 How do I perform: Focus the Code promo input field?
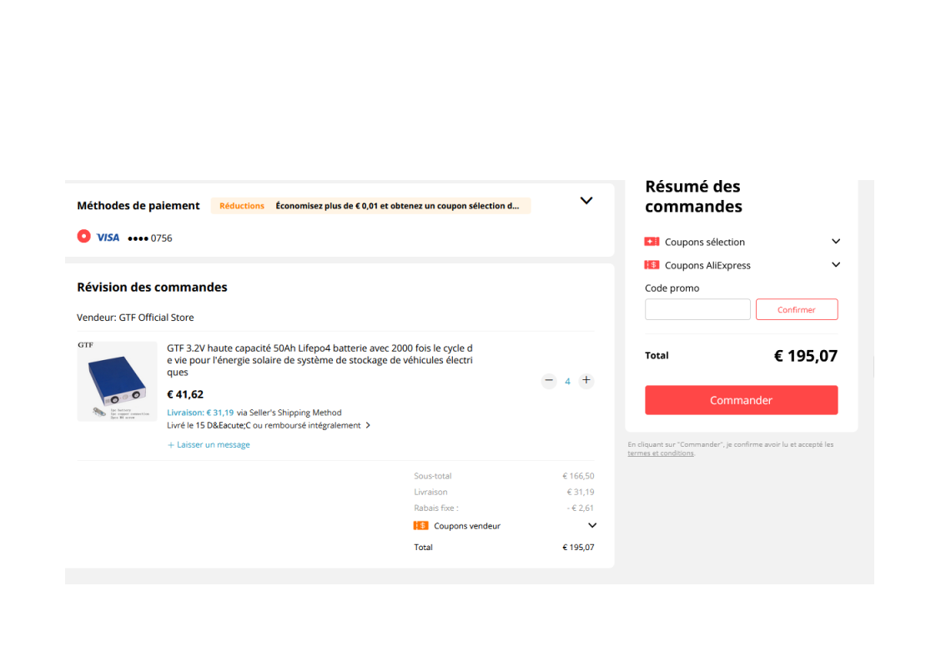[697, 309]
